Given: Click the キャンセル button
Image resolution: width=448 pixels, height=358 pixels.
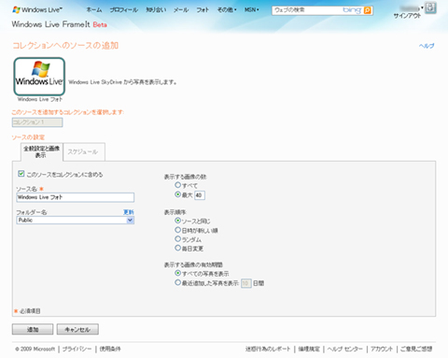Looking at the screenshot, I should point(77,329).
